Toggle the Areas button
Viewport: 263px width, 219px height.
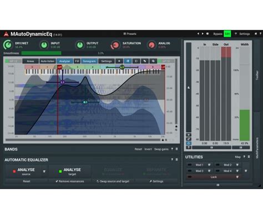pos(31,61)
